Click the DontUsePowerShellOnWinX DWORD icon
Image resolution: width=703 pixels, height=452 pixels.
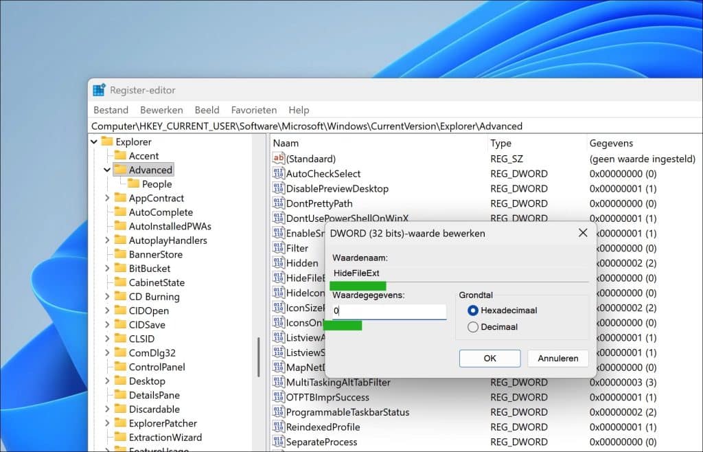pyautogui.click(x=279, y=218)
